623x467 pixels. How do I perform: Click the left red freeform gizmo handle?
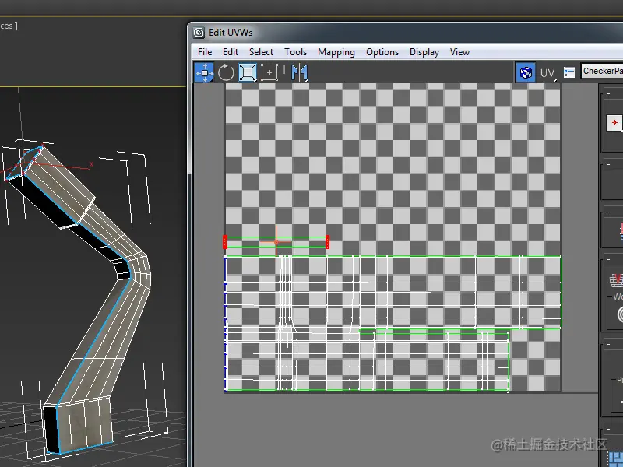[225, 242]
